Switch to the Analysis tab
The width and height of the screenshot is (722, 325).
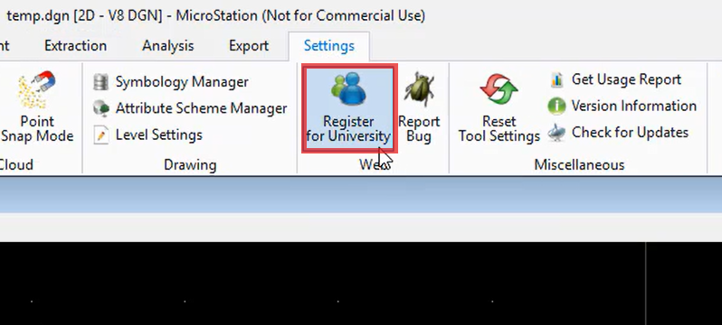click(167, 46)
